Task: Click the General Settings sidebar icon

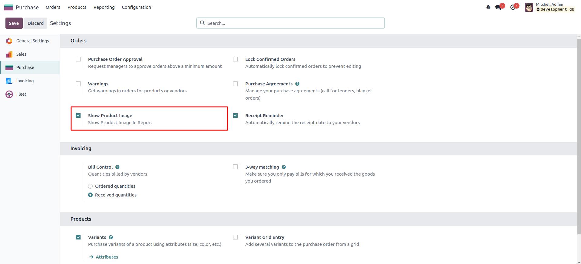Action: pyautogui.click(x=9, y=41)
